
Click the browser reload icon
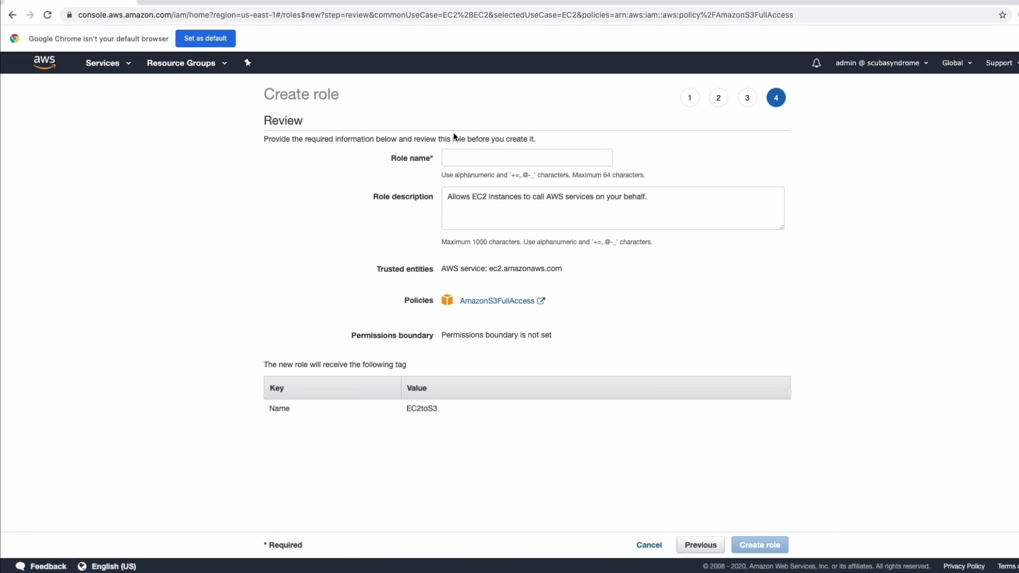tap(48, 15)
